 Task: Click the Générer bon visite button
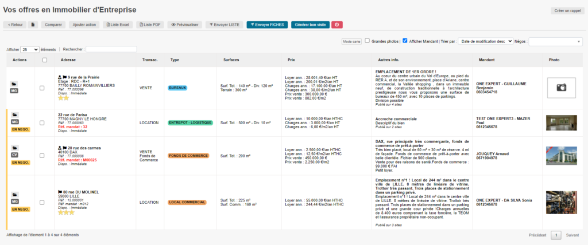(x=310, y=25)
